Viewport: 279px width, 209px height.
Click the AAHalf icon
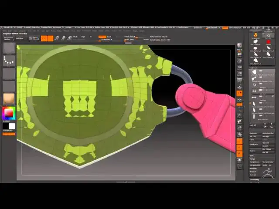point(239,74)
